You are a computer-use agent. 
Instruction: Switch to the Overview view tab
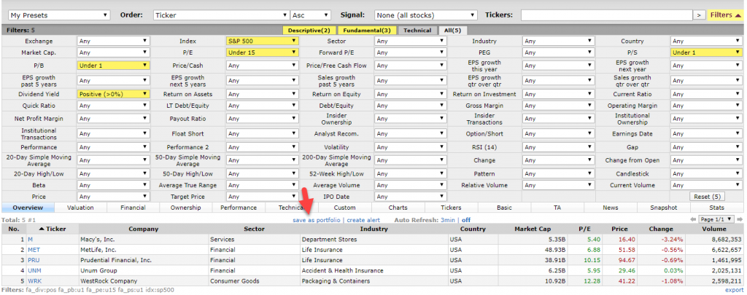pyautogui.click(x=28, y=208)
